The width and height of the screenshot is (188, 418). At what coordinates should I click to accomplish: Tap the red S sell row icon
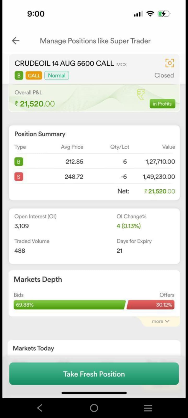19,177
